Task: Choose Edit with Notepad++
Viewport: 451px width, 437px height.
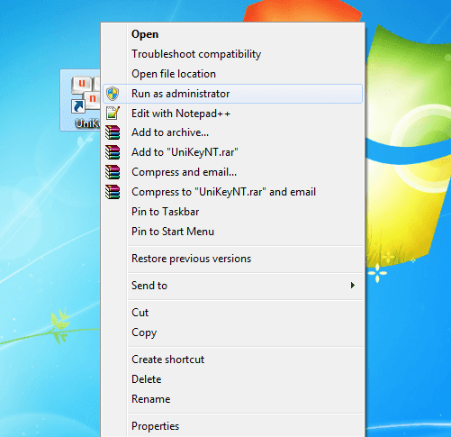Action: [232, 114]
